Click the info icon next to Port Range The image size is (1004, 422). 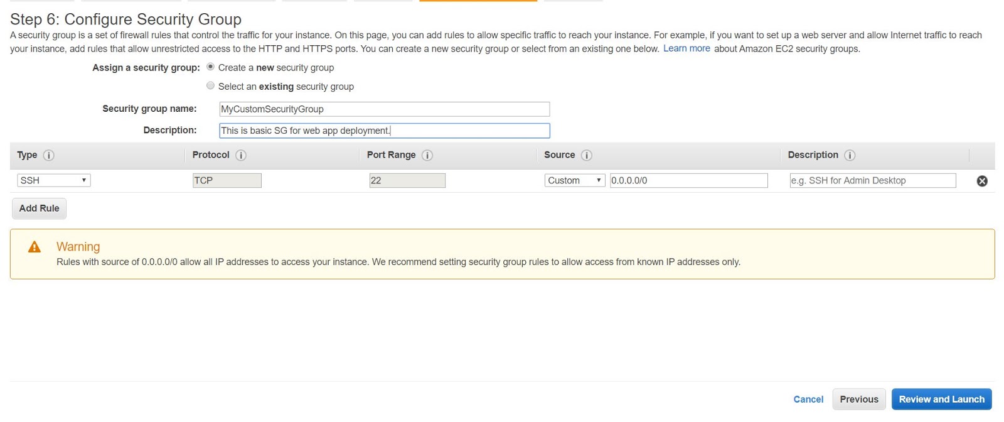pos(427,155)
